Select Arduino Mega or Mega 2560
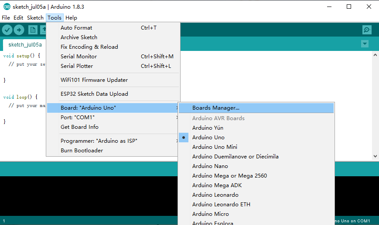 [256, 176]
